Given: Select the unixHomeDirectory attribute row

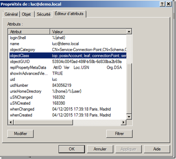Looking at the screenshot, I should 68,91.
